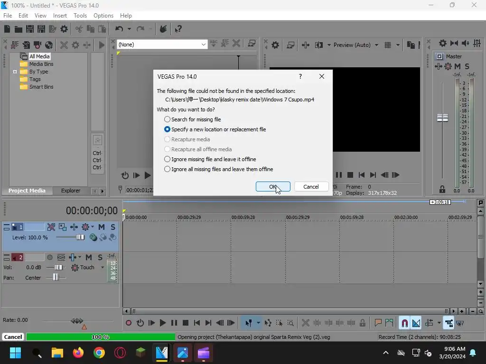Screen dimensions: 486x364
Task: Click the Stop button in main transport
Action: 186,323
